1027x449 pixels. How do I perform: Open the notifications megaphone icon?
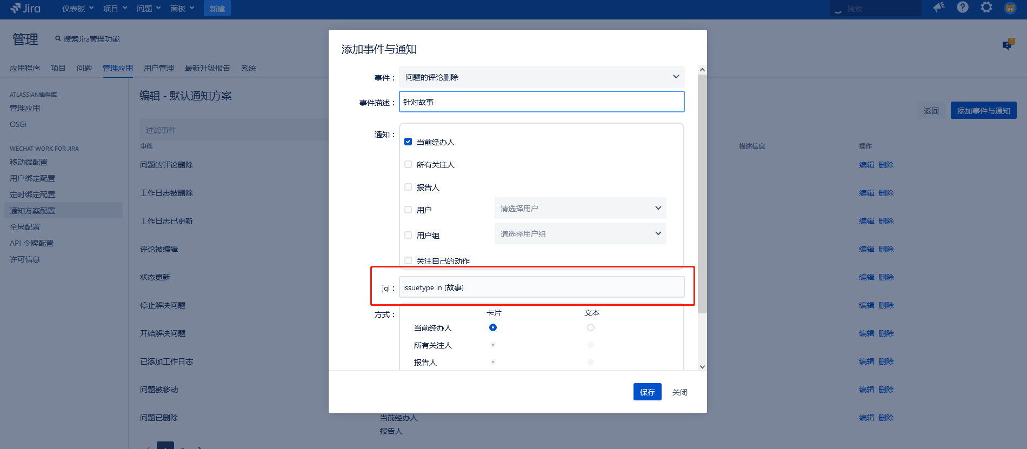[x=939, y=8]
